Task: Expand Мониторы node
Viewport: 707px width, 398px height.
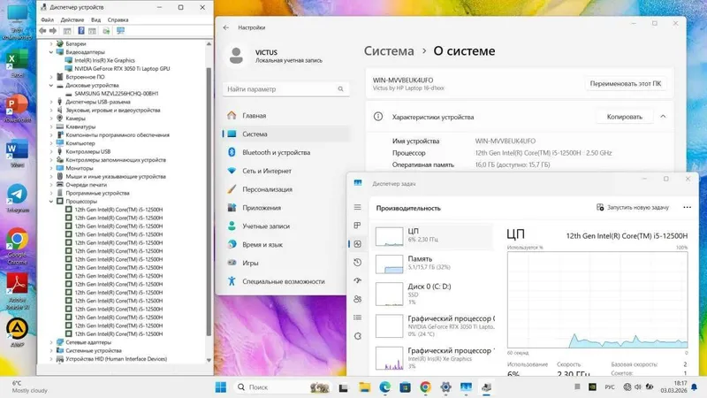Action: click(51, 168)
